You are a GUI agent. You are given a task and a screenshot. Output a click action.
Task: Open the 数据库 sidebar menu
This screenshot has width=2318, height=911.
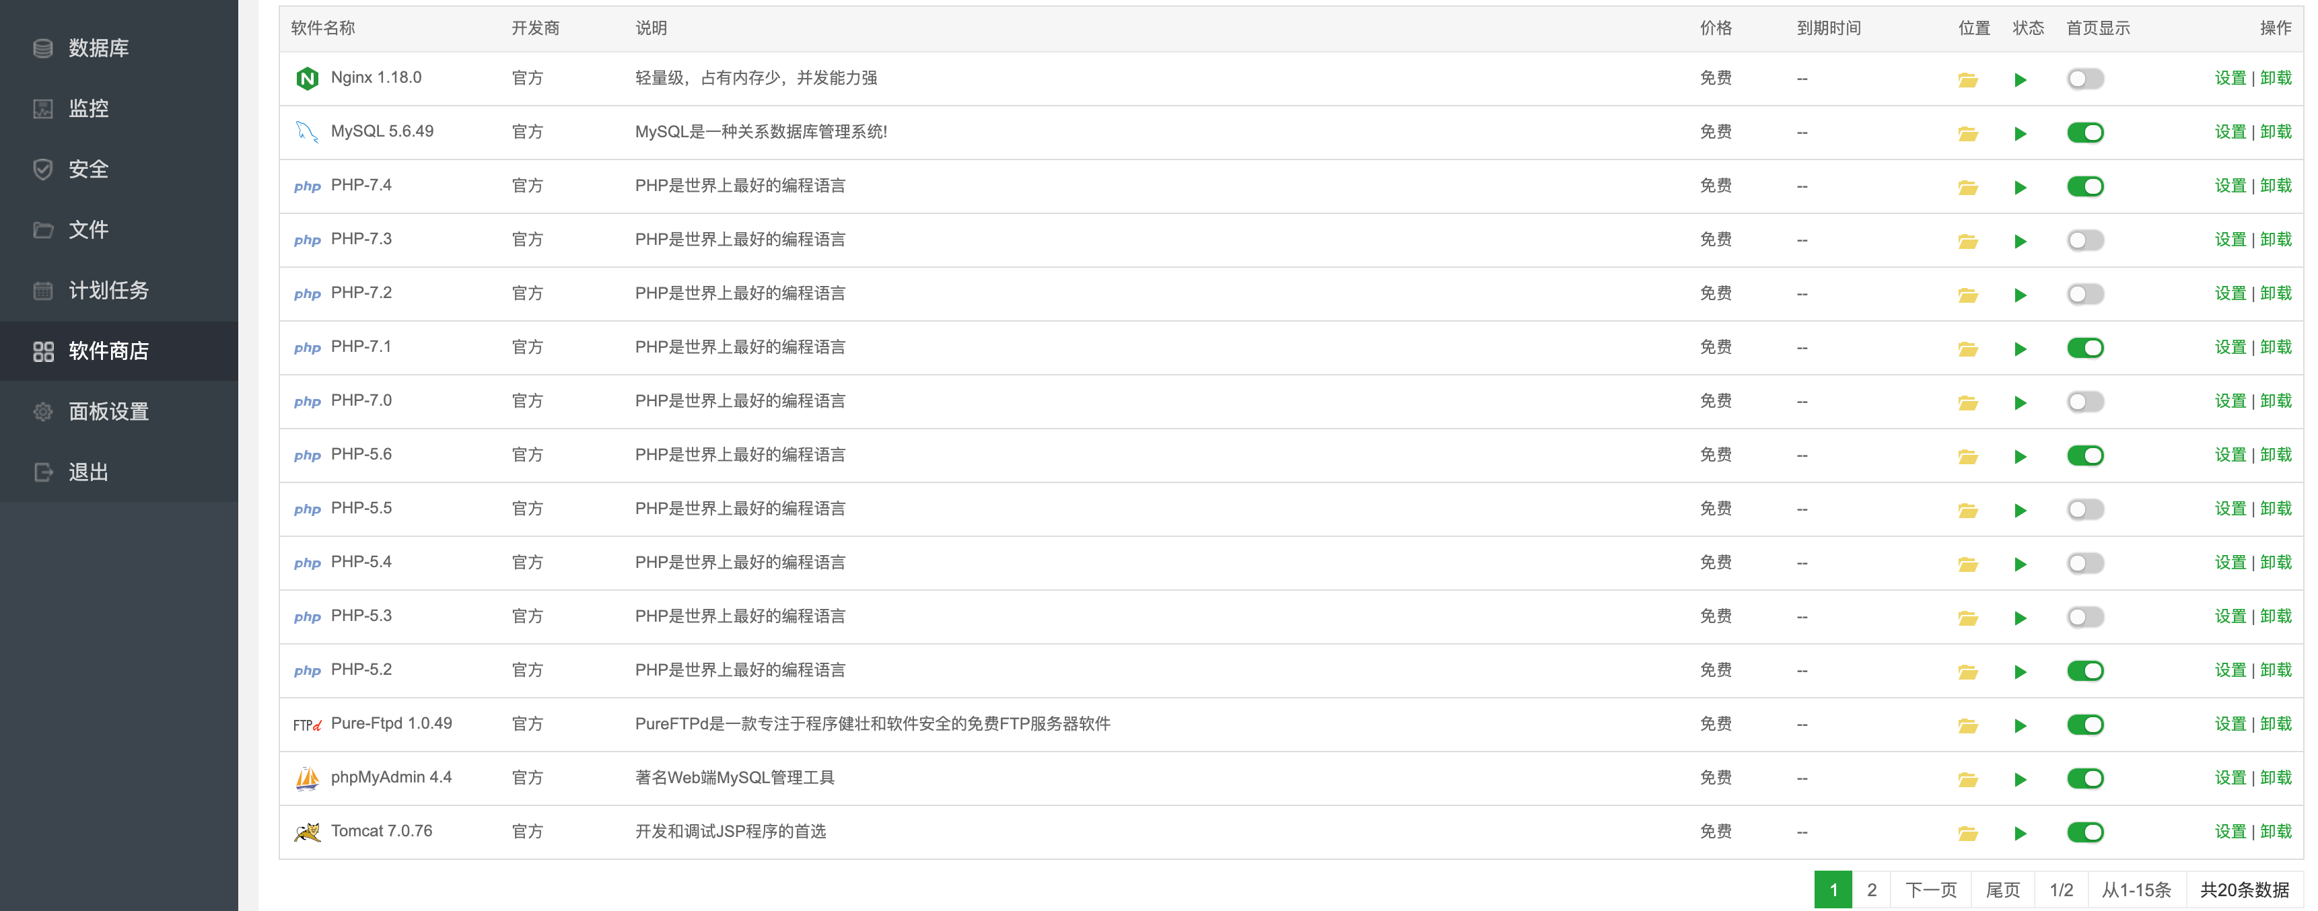click(x=118, y=48)
